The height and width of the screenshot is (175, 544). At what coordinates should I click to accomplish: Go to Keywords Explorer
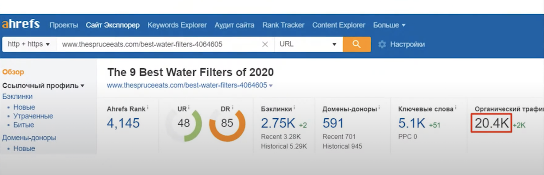pyautogui.click(x=177, y=25)
